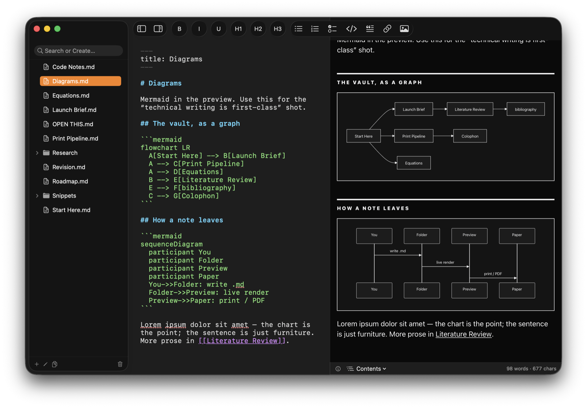This screenshot has height=408, width=587.
Task: Click the "sequenceDiagram" code line
Action: (171, 244)
